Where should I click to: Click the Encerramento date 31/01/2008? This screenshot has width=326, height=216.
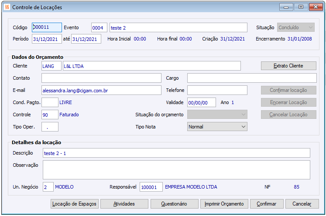(299, 39)
